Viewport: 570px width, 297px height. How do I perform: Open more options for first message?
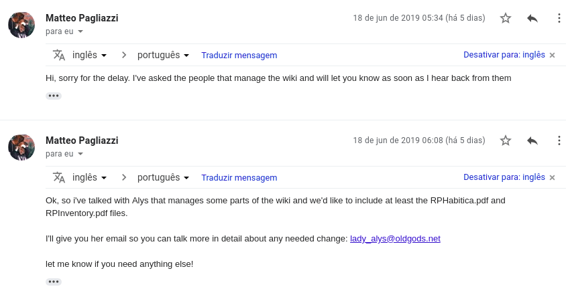pos(559,18)
